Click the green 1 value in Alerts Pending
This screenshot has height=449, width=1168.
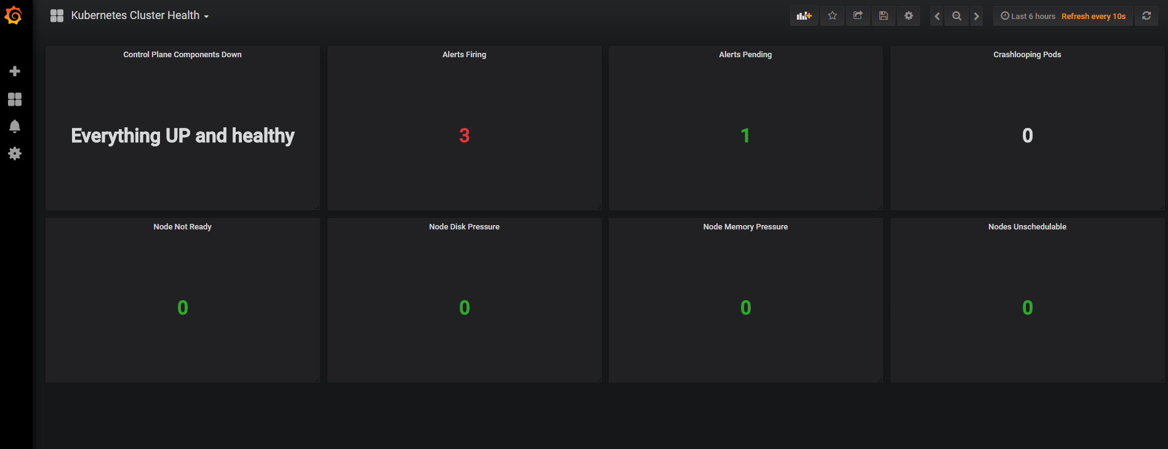(745, 135)
